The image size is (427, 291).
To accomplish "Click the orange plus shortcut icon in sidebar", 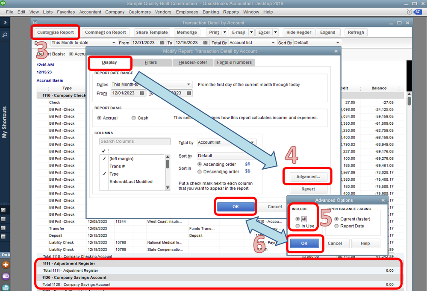I will (x=6, y=265).
